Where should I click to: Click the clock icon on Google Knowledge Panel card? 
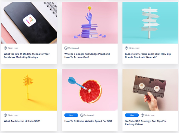click(66, 48)
